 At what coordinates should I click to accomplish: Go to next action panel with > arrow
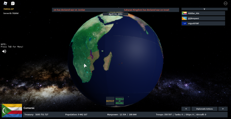tap(223, 109)
